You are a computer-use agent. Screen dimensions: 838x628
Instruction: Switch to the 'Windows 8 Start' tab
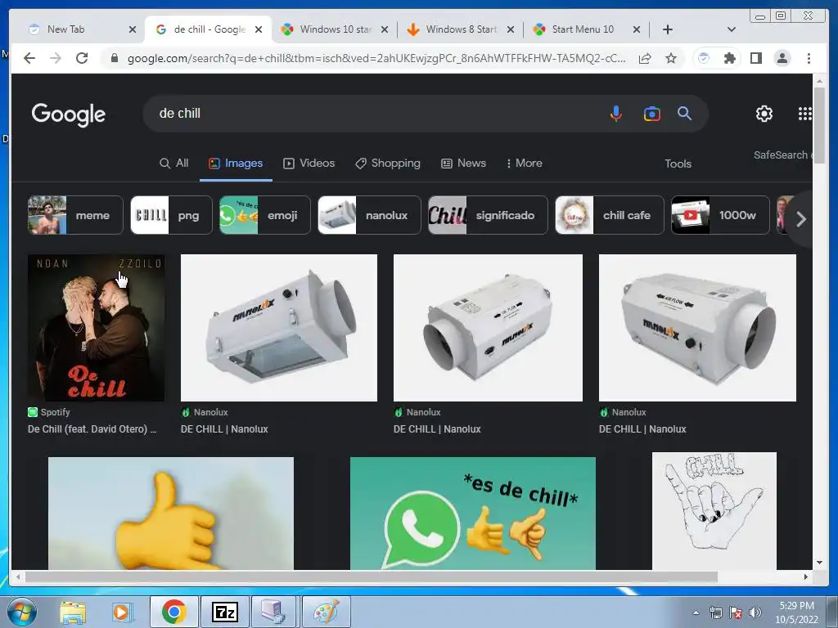[462, 29]
